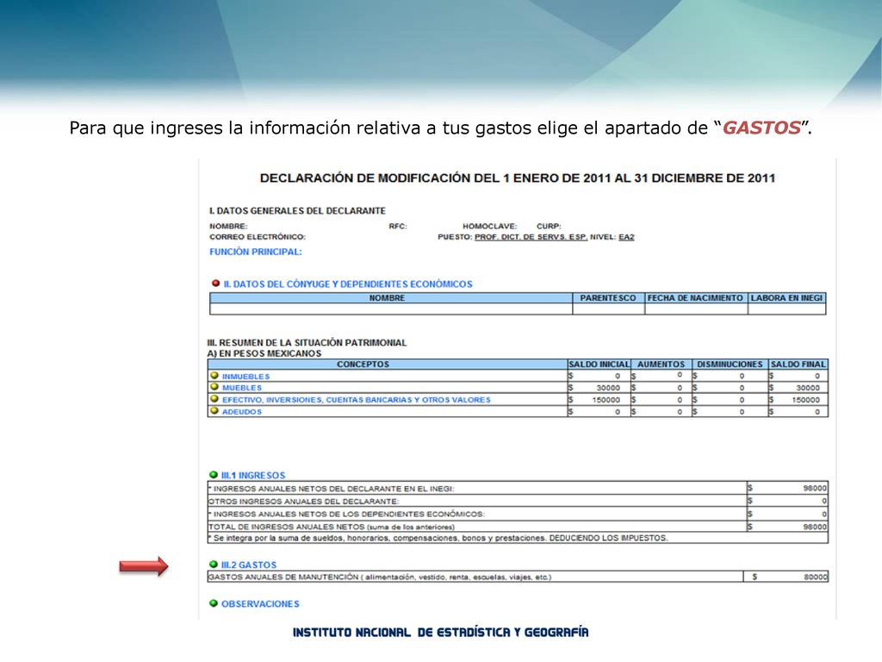Click III. Resumen de la situación patrimonial heading
Viewport: 882px width, 662px height.
click(x=307, y=342)
